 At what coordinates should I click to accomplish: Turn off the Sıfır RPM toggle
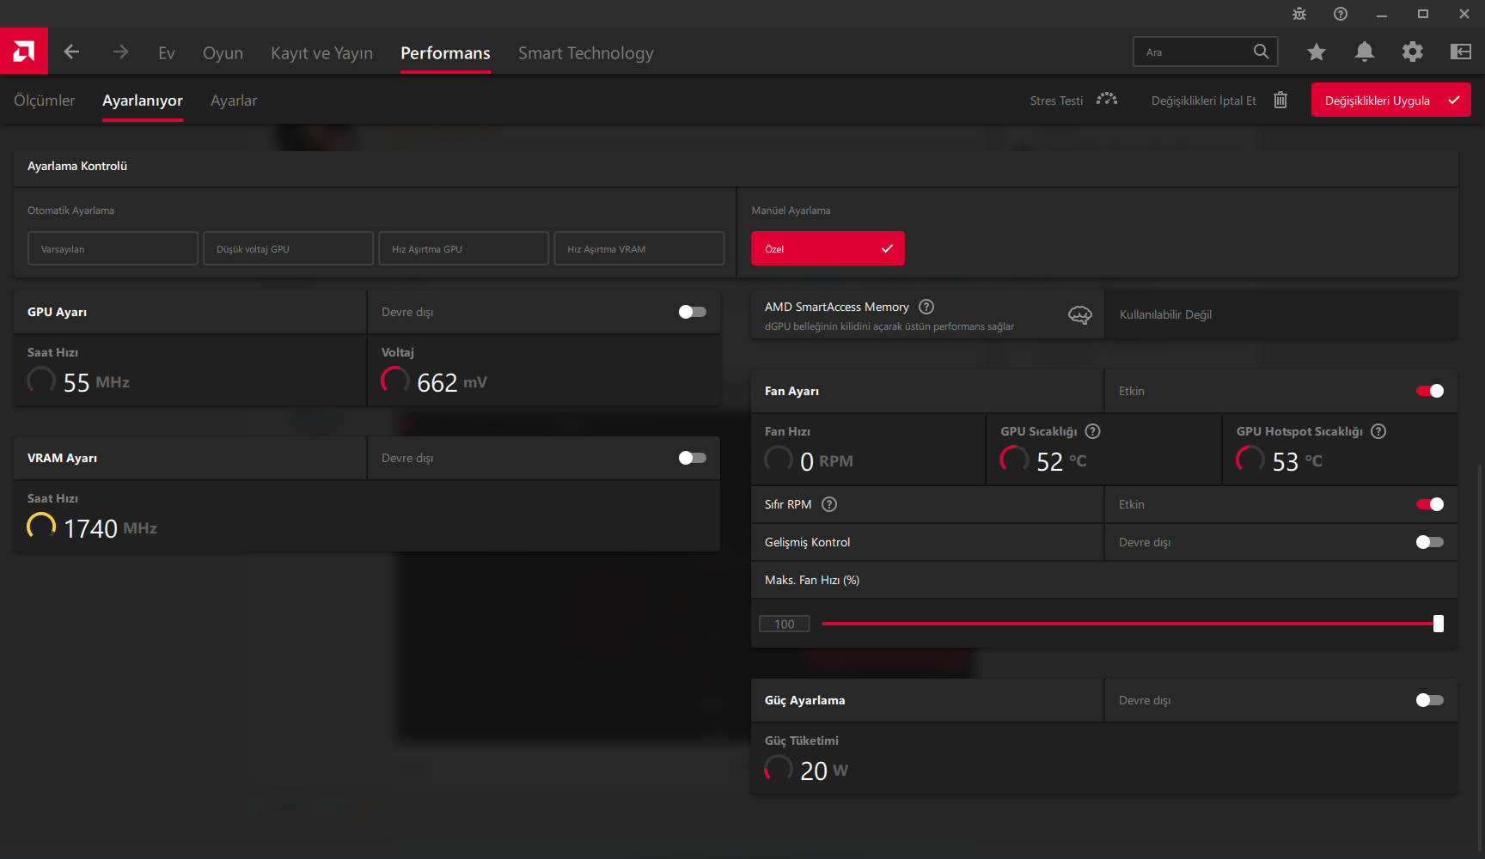(1430, 504)
